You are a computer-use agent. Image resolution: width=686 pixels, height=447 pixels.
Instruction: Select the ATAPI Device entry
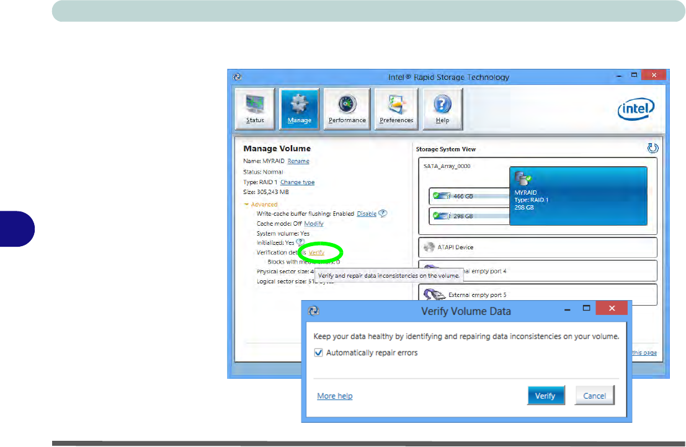click(538, 247)
